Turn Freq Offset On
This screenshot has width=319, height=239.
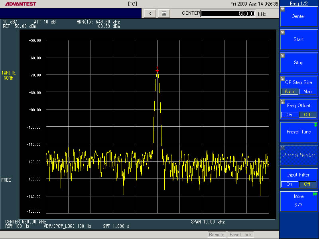tap(289, 115)
